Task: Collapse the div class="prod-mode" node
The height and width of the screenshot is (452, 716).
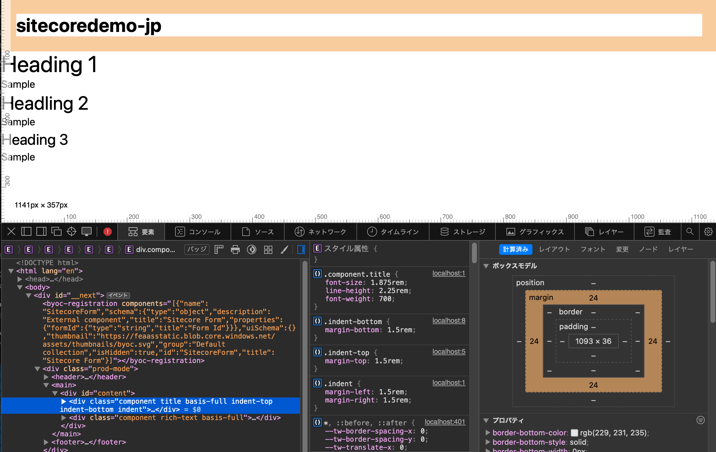Action: [x=37, y=369]
